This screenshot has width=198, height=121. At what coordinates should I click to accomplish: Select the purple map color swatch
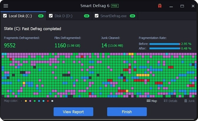point(30,101)
